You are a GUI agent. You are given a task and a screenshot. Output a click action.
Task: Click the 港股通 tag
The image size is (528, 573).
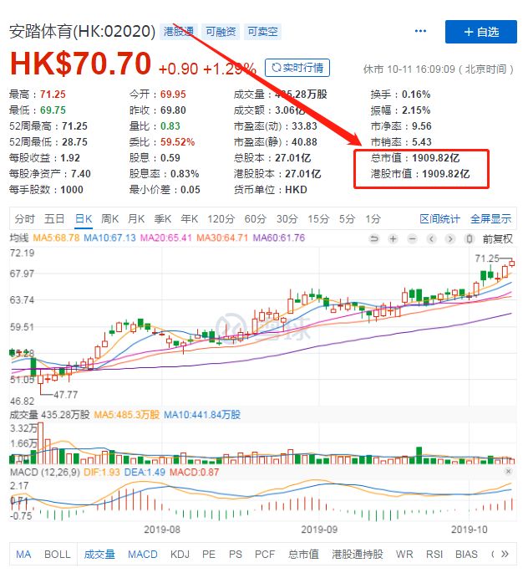(179, 32)
